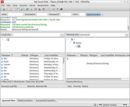Open the File menu

(x=3, y=5)
